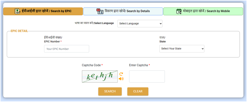This screenshot has height=102, width=247.
Task: Click the EPIC Number label
Action: (x=53, y=42)
